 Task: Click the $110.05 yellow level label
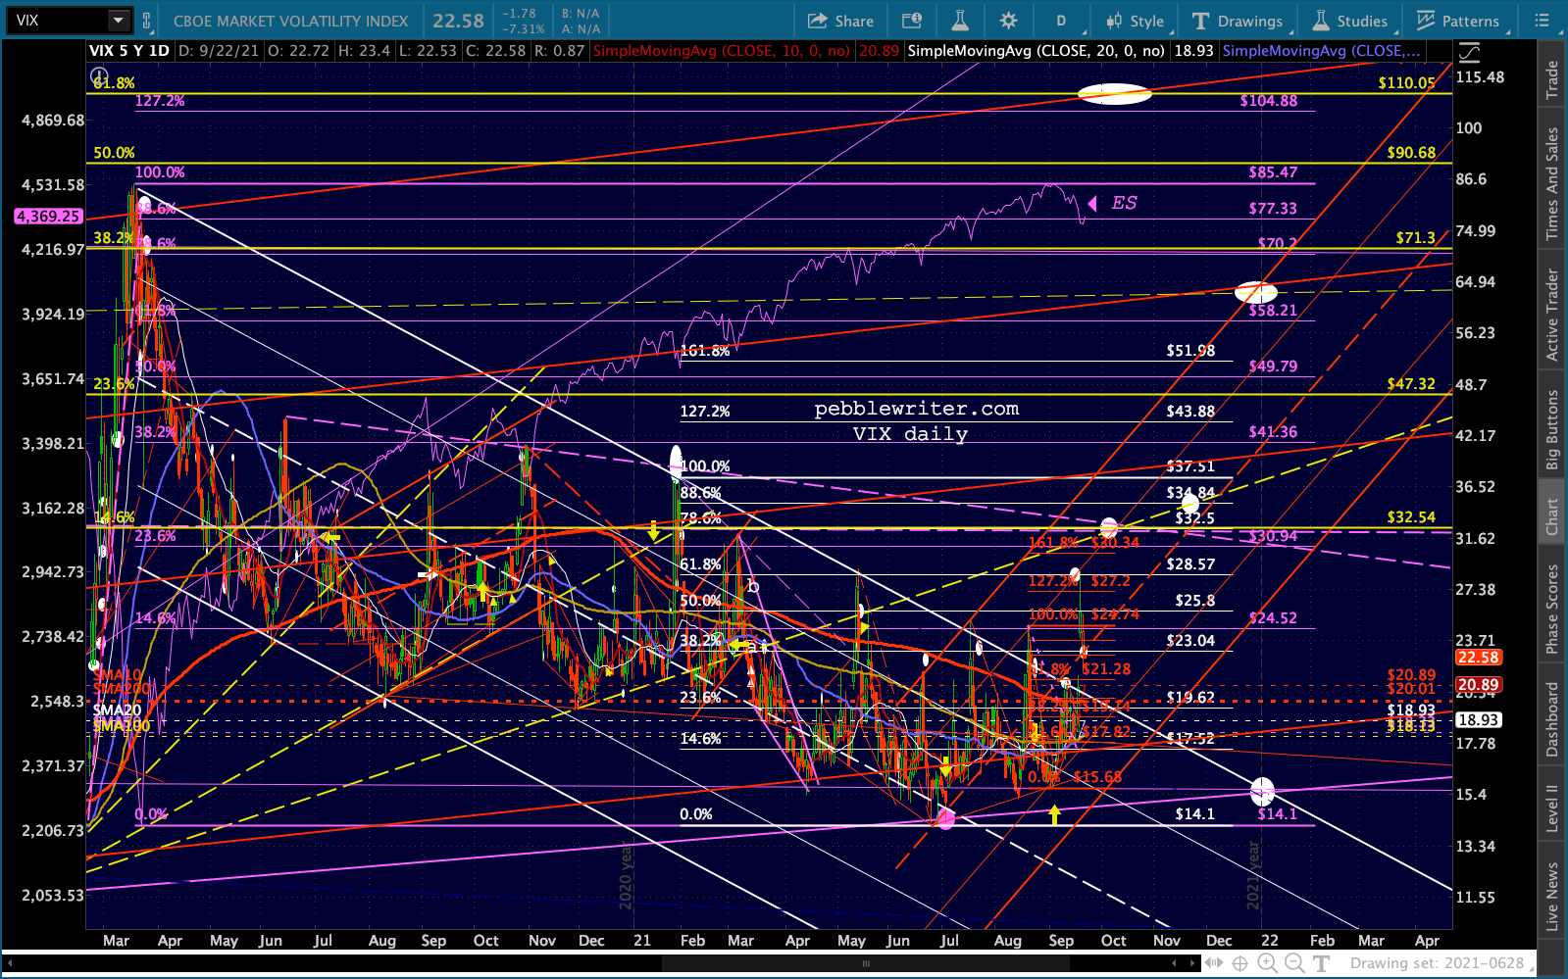(x=1406, y=83)
